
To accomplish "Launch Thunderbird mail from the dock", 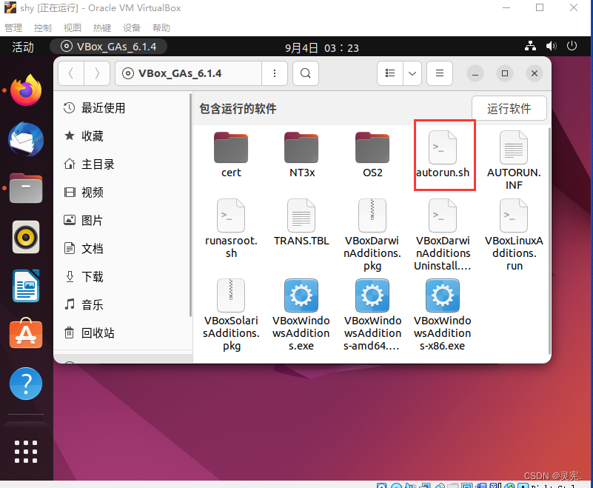I will 26,139.
